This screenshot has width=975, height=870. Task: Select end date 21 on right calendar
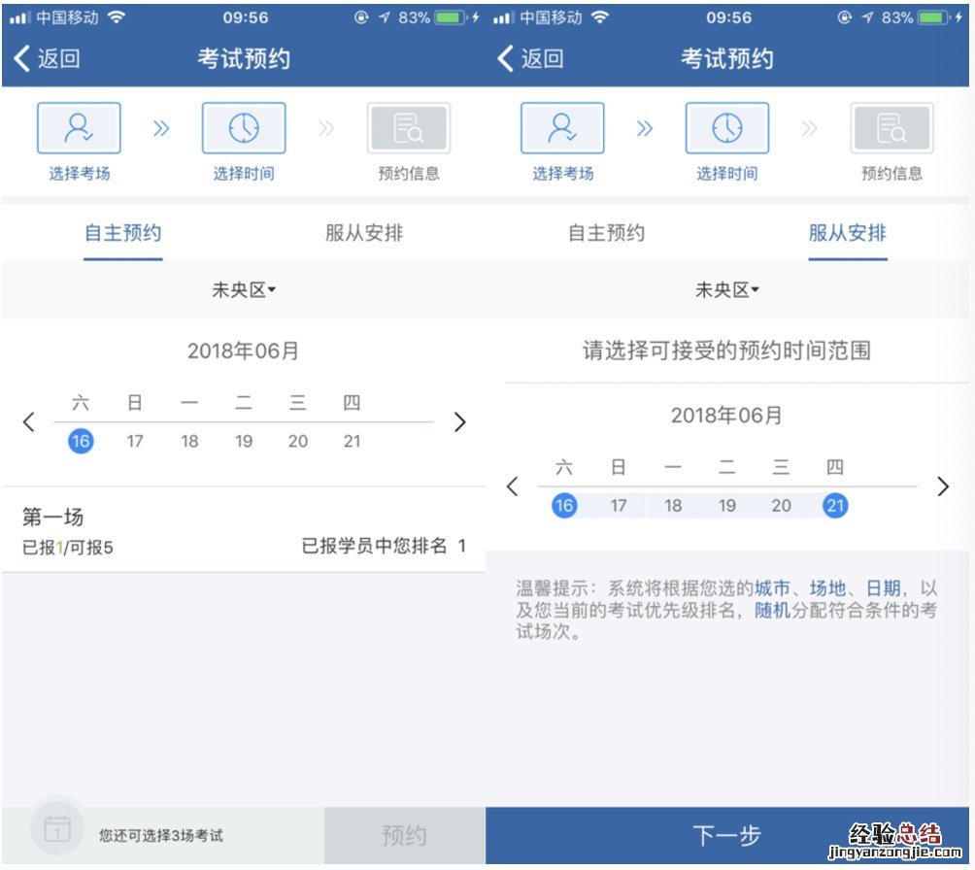(x=835, y=506)
